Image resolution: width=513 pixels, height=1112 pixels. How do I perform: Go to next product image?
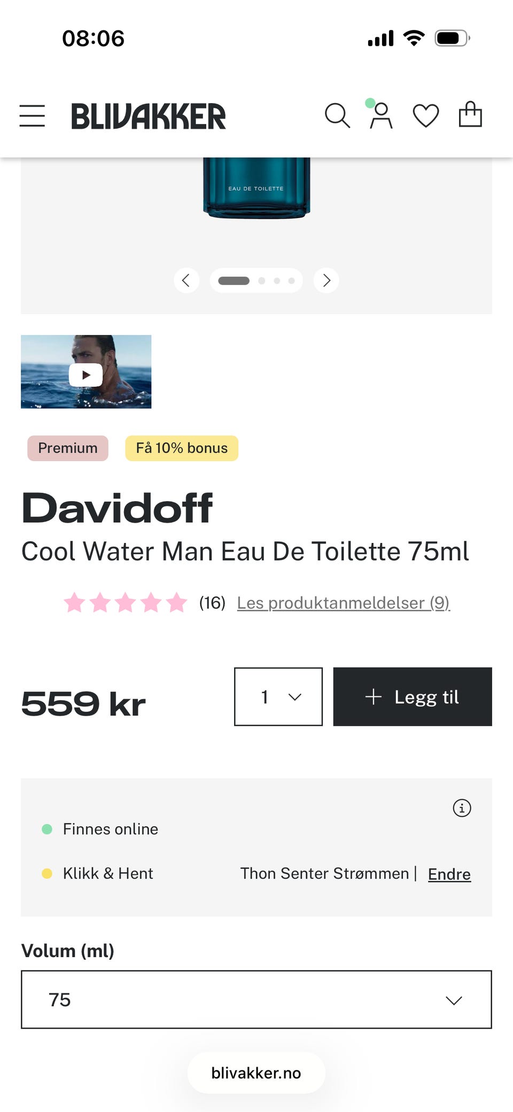326,281
